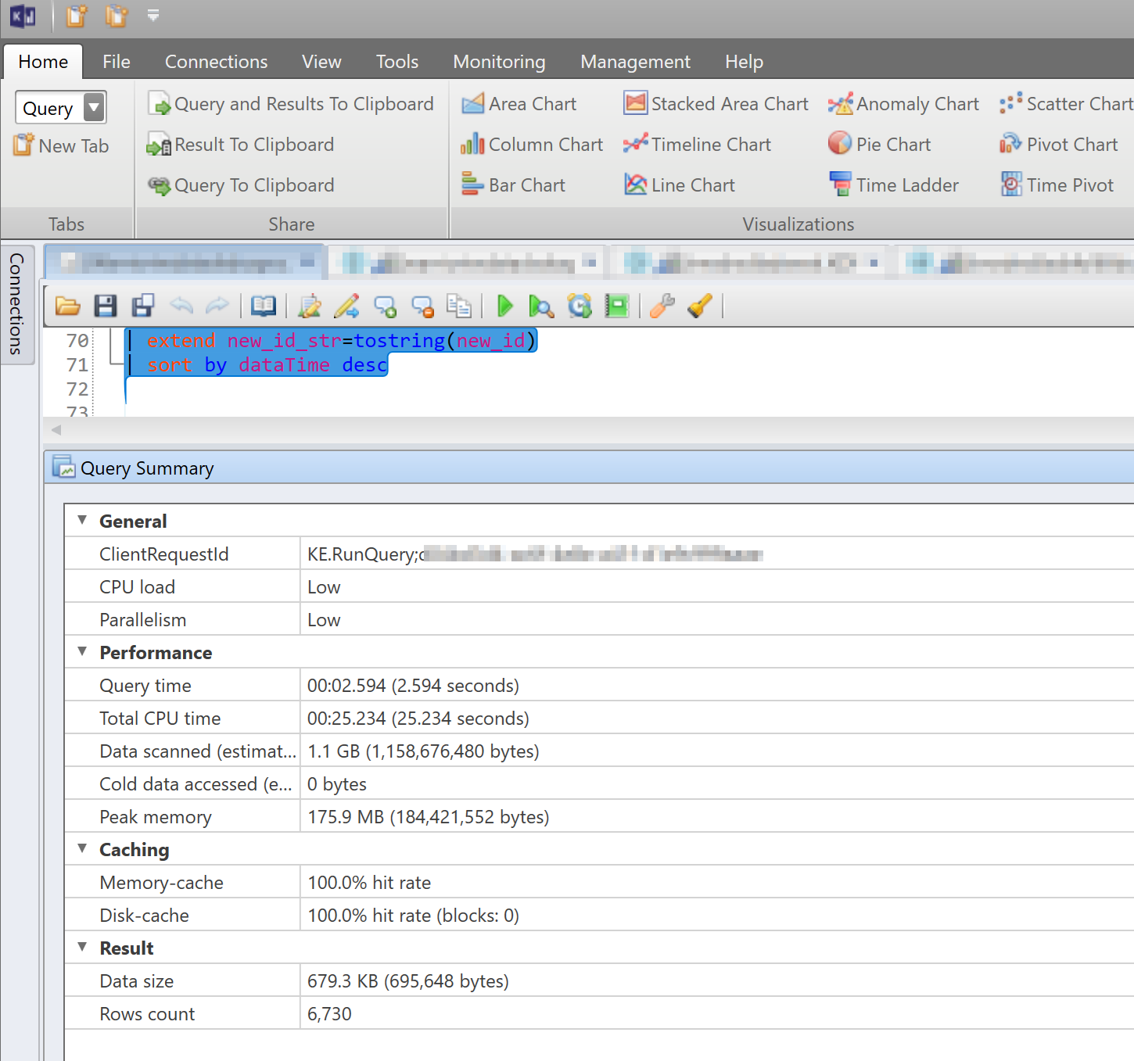The width and height of the screenshot is (1134, 1061).
Task: Select 'Total CPU time' value '00:25.234 (25.234 seconds)'
Action: click(x=418, y=719)
